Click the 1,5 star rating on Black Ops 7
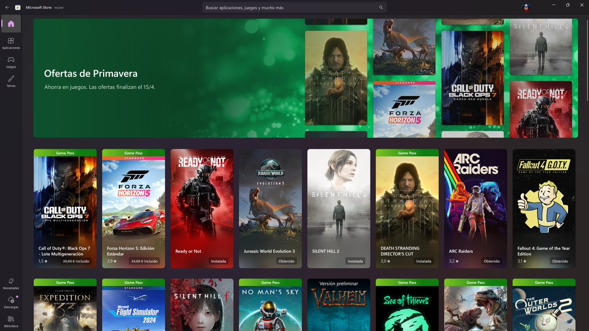The height and width of the screenshot is (331, 589). click(x=43, y=261)
